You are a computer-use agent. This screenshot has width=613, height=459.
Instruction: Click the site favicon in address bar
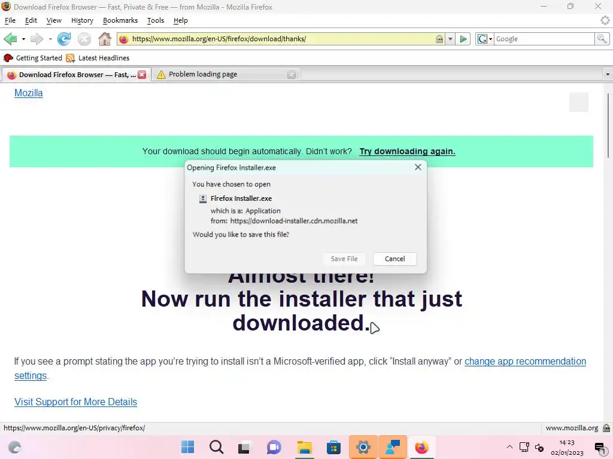click(x=123, y=39)
